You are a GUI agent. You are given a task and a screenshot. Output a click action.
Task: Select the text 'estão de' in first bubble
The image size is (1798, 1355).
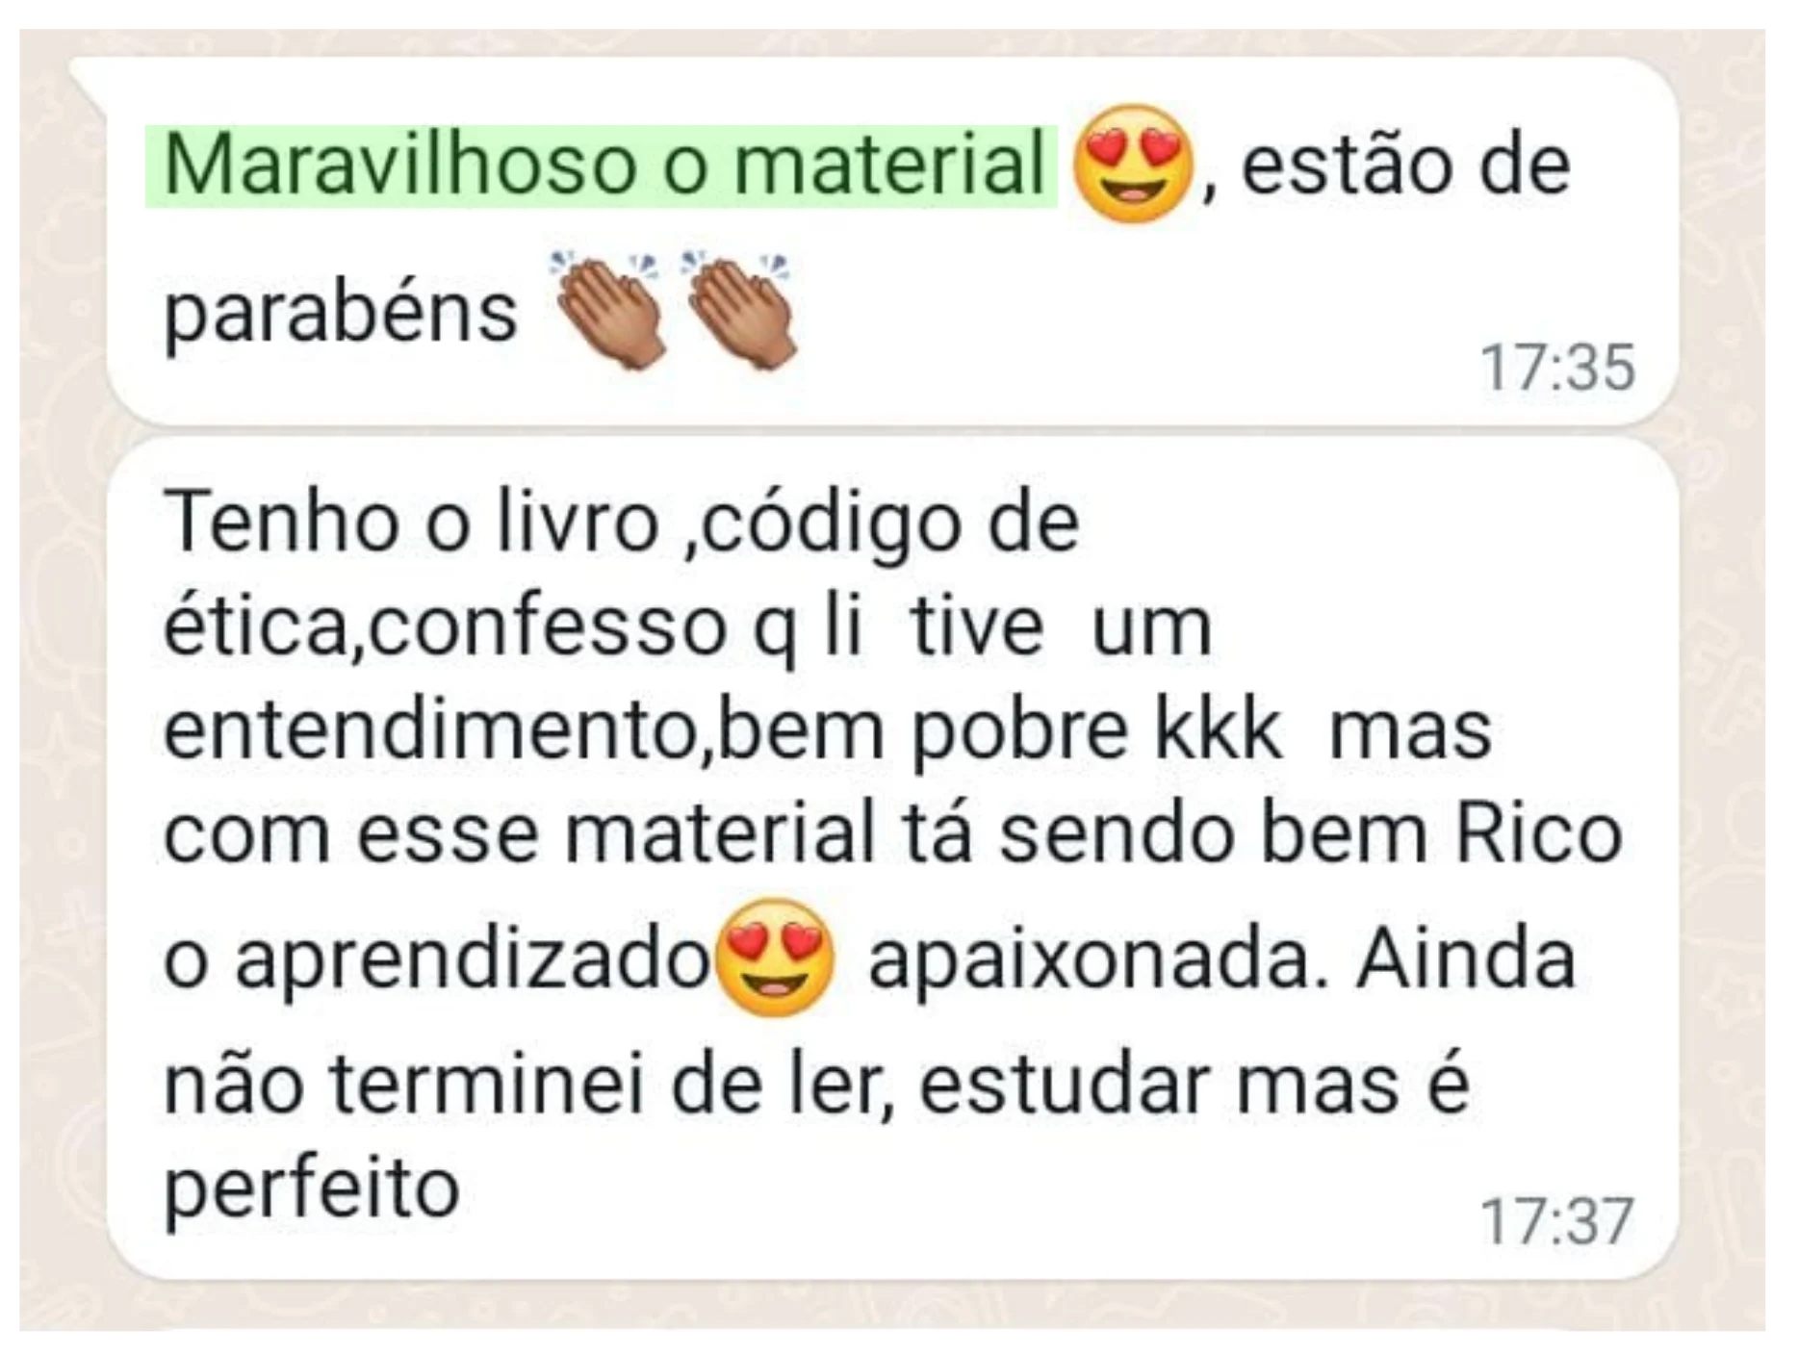pyautogui.click(x=1406, y=166)
